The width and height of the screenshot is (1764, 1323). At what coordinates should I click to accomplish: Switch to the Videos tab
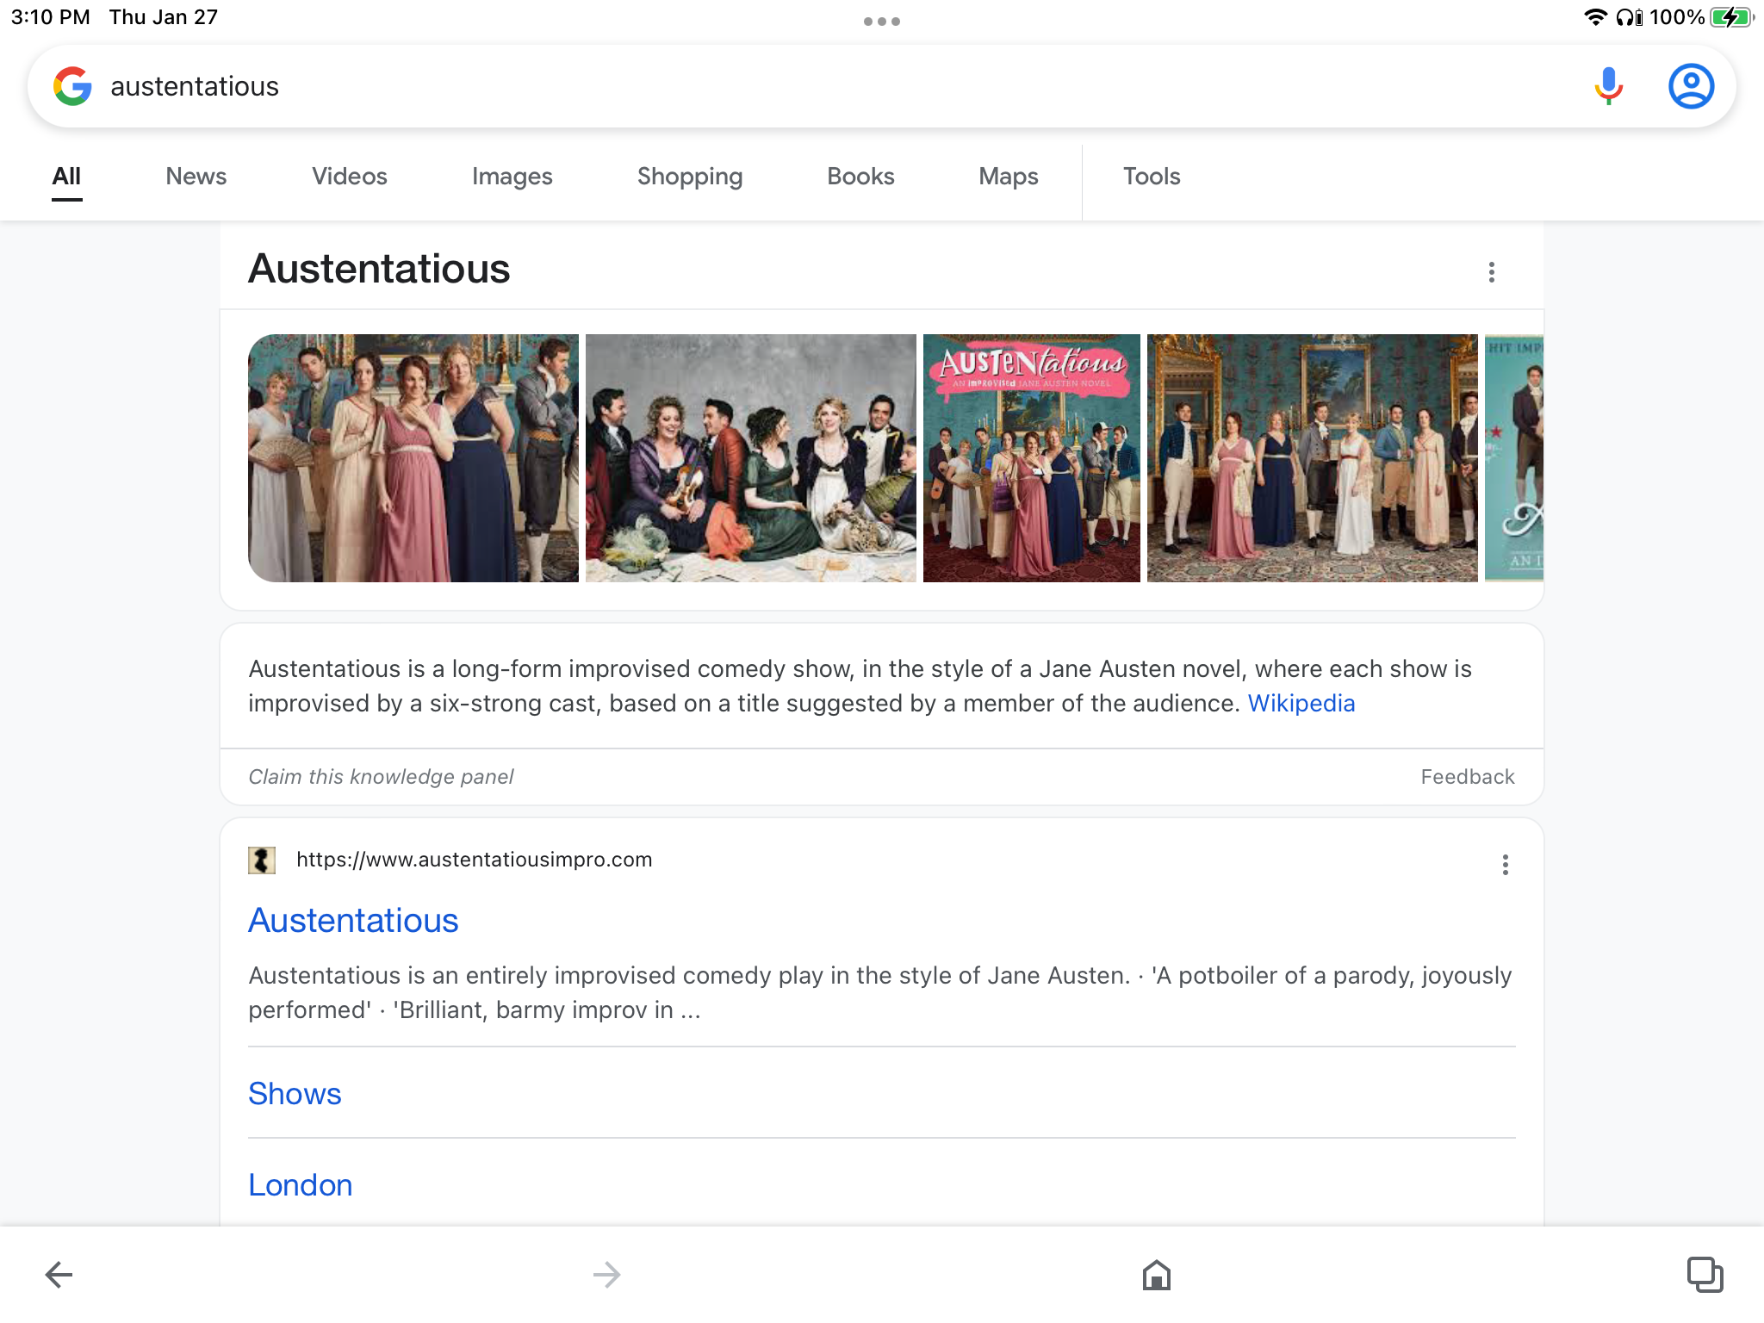coord(350,177)
